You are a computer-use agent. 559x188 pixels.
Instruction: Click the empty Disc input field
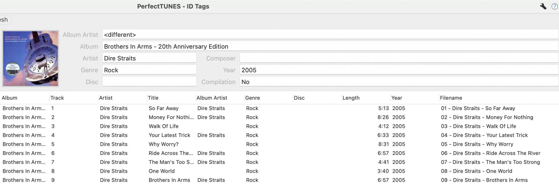pos(149,82)
